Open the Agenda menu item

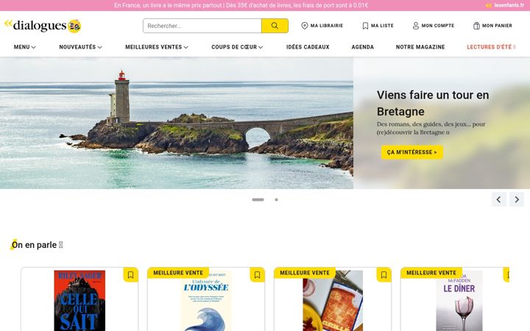pos(363,47)
